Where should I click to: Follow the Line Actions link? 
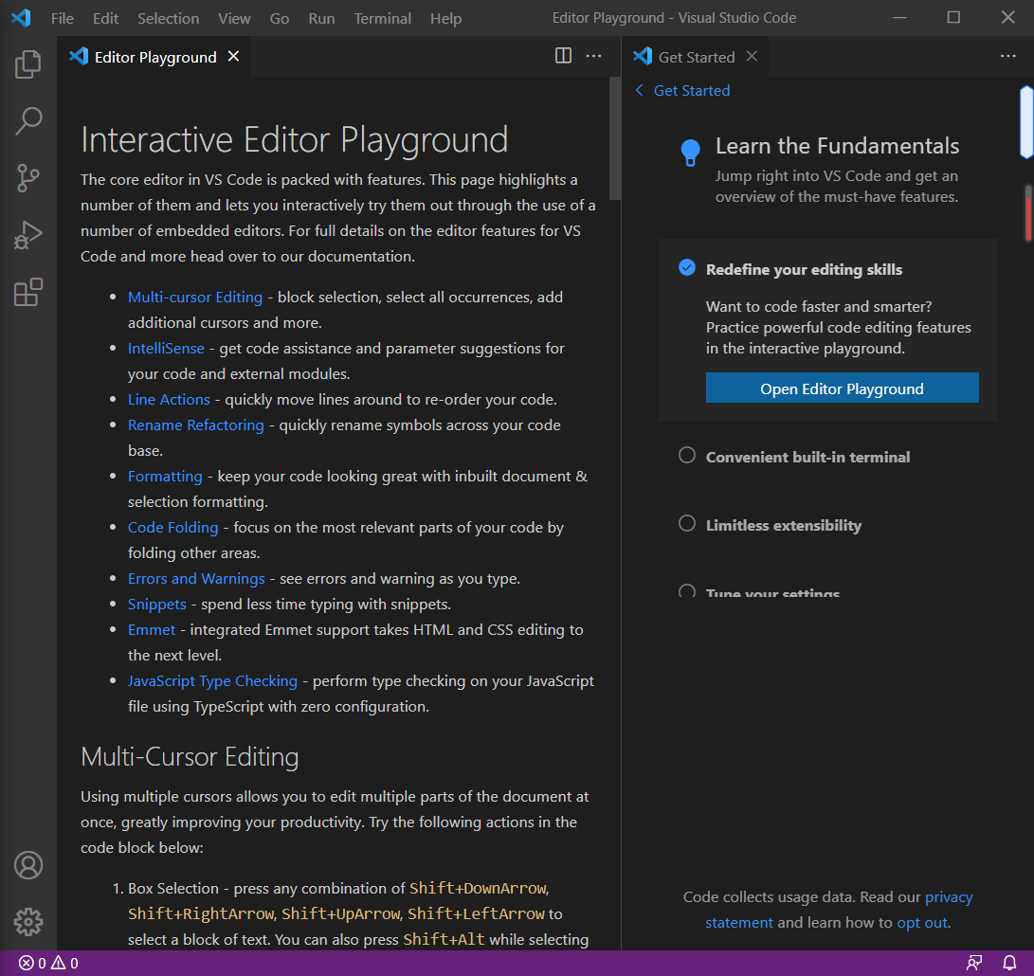tap(169, 400)
